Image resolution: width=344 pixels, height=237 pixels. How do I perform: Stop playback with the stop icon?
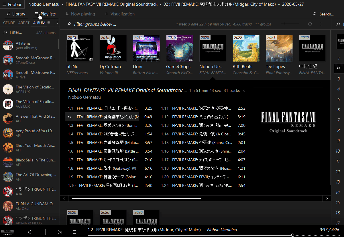[x=74, y=232]
